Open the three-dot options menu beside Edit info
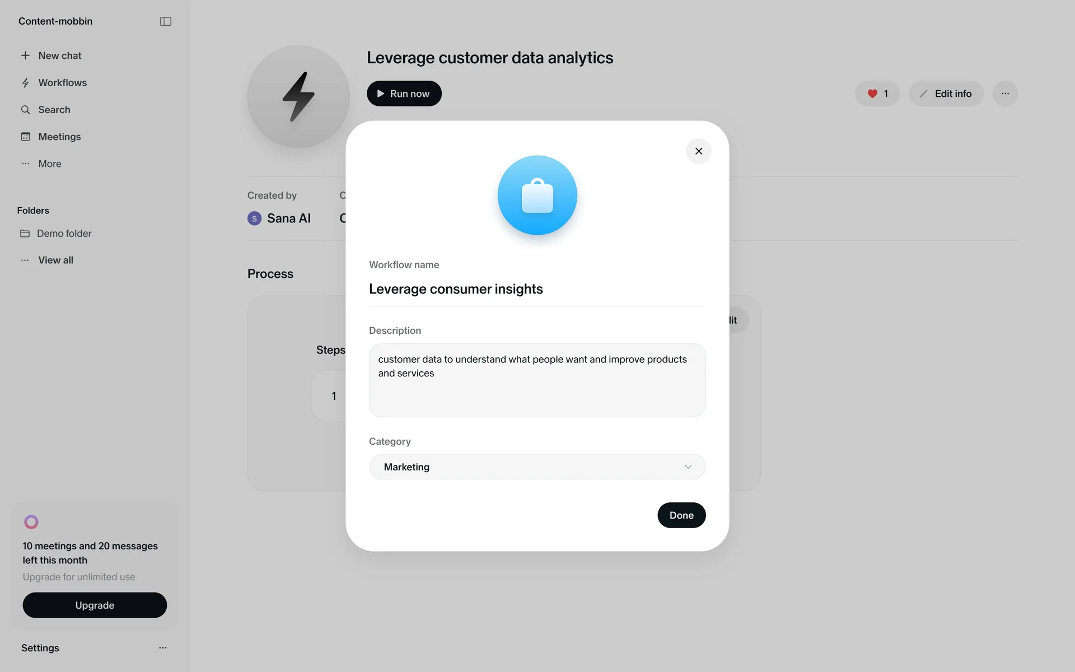The image size is (1075, 672). [1005, 94]
